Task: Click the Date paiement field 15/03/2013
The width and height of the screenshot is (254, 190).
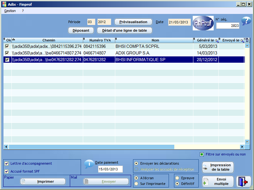Action: point(110,169)
